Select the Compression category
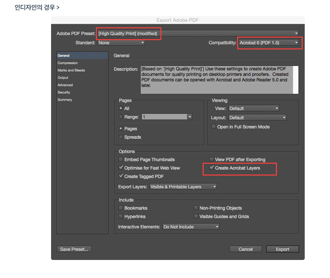 point(68,63)
